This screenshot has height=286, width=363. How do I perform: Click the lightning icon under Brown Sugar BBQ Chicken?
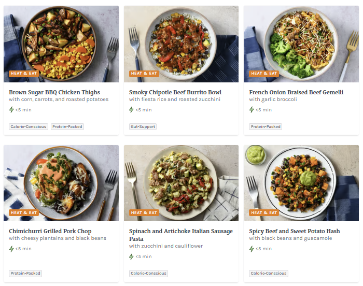coord(11,110)
